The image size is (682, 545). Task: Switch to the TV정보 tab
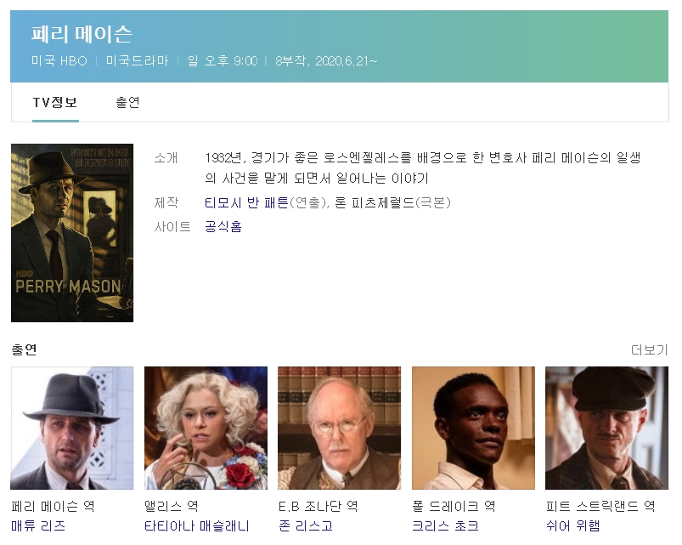55,103
